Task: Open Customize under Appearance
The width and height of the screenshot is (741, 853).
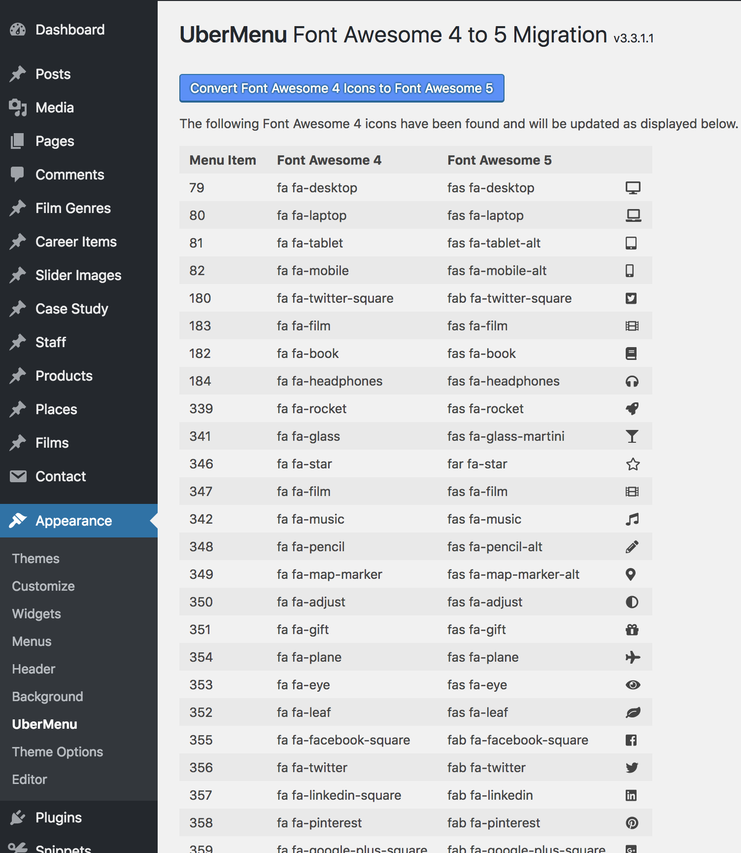Action: coord(43,586)
